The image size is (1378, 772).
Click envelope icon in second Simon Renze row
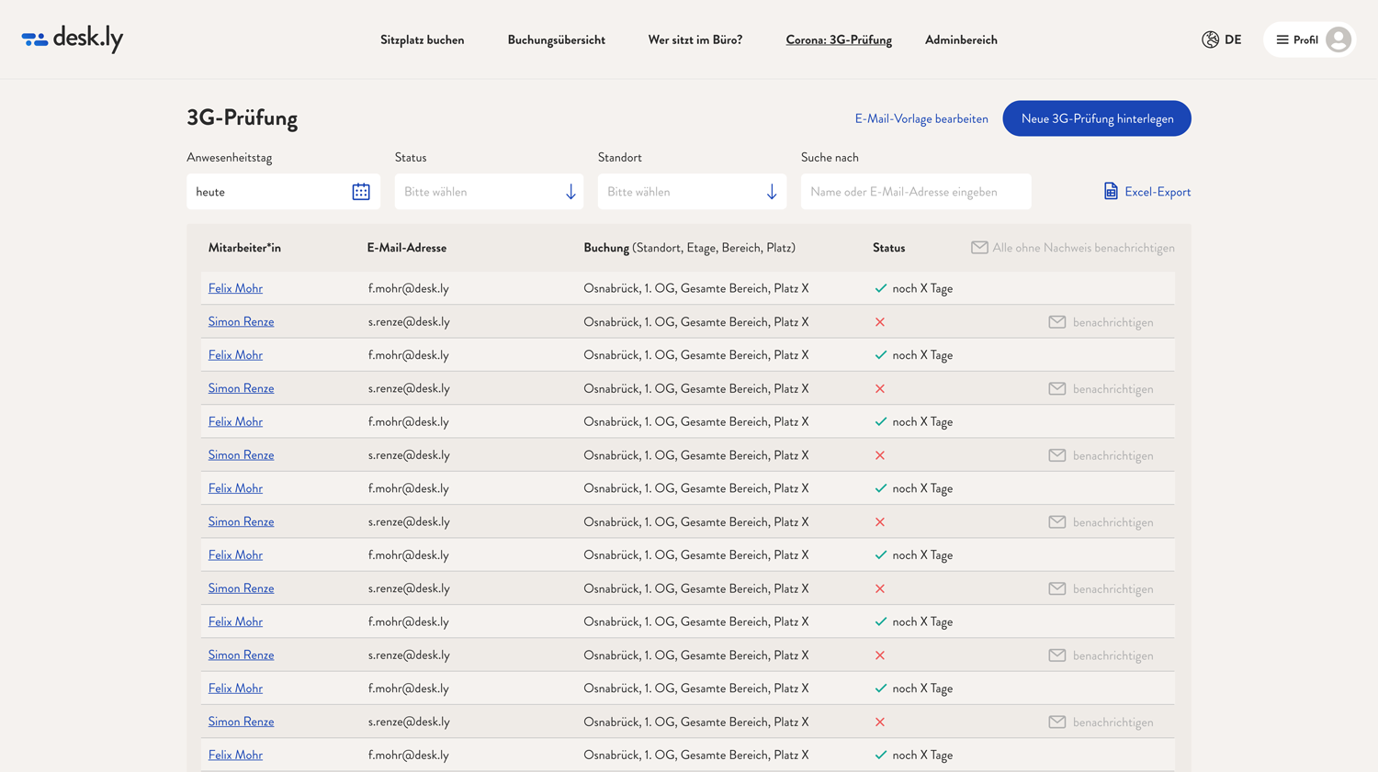(1057, 389)
